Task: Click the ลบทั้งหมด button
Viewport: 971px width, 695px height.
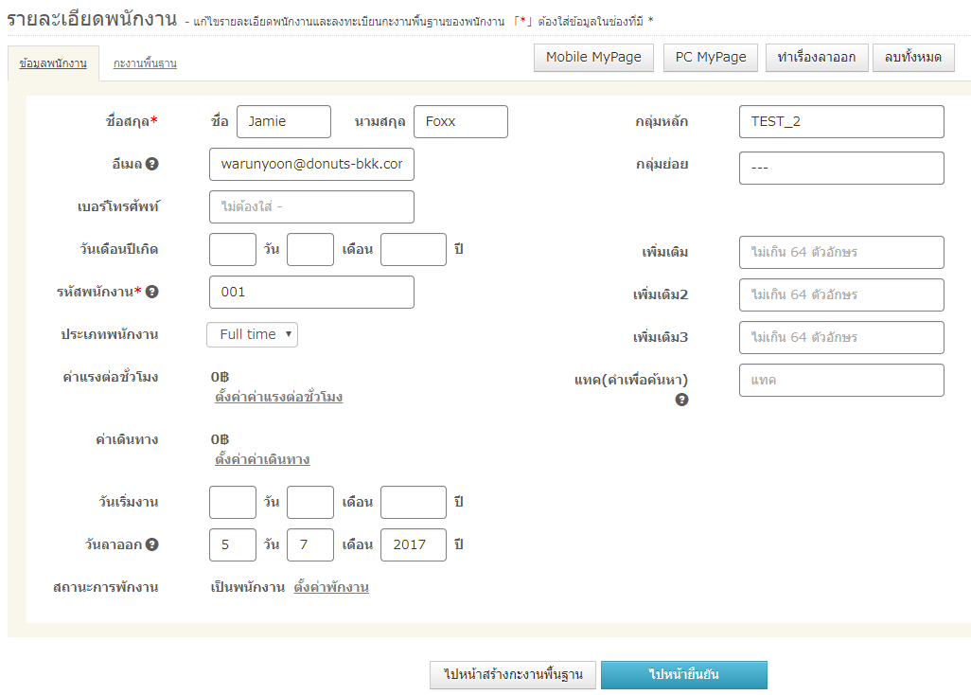Action: 912,57
